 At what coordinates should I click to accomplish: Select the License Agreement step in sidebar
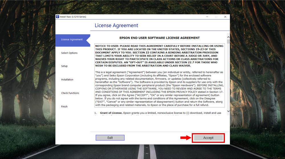click(72, 39)
